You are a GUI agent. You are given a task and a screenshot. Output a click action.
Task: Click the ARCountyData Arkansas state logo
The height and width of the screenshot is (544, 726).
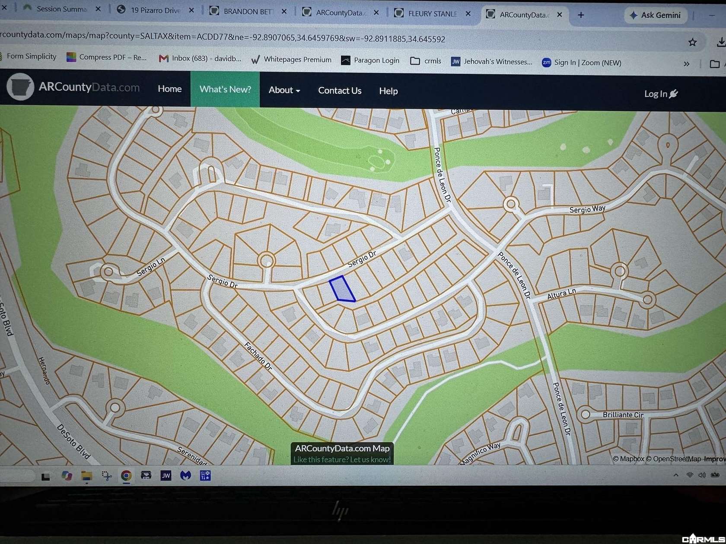point(20,86)
